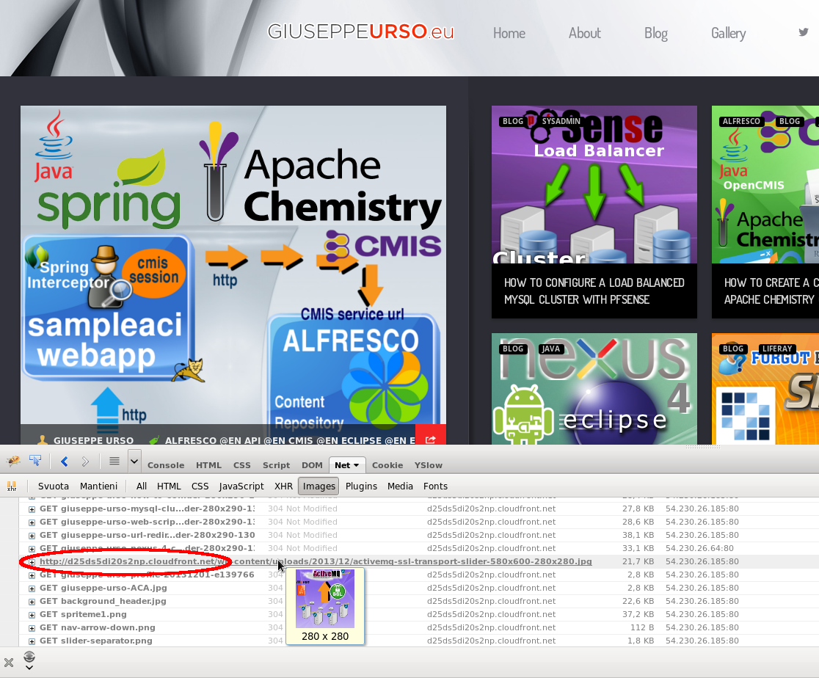
Task: Select the GET spriteme1.png request text
Action: tap(83, 615)
